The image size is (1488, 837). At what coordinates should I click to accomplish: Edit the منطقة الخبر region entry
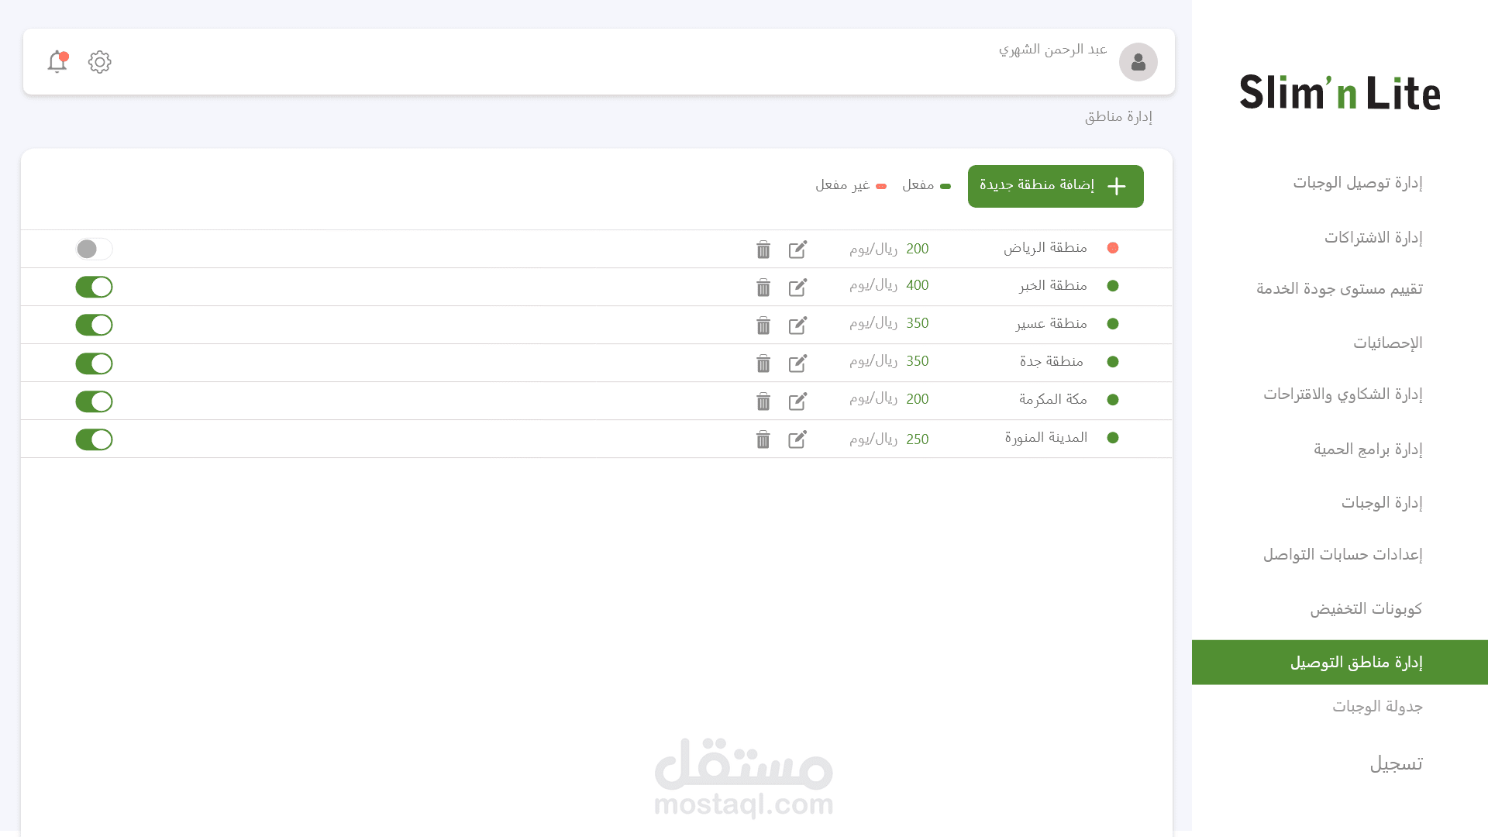coord(797,288)
